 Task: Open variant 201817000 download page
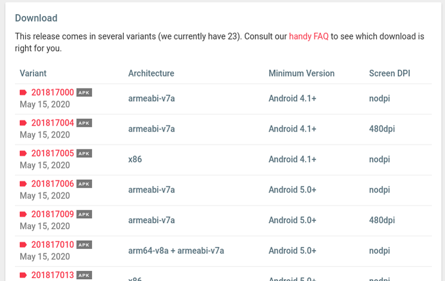click(x=53, y=93)
